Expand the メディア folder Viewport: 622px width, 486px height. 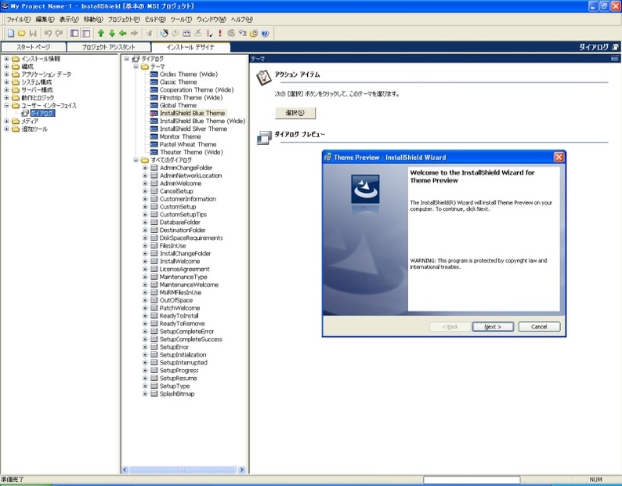coord(6,121)
